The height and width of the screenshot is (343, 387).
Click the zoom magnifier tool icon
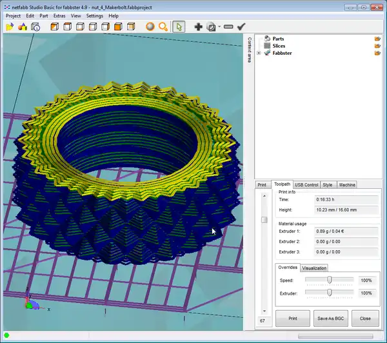tap(163, 27)
